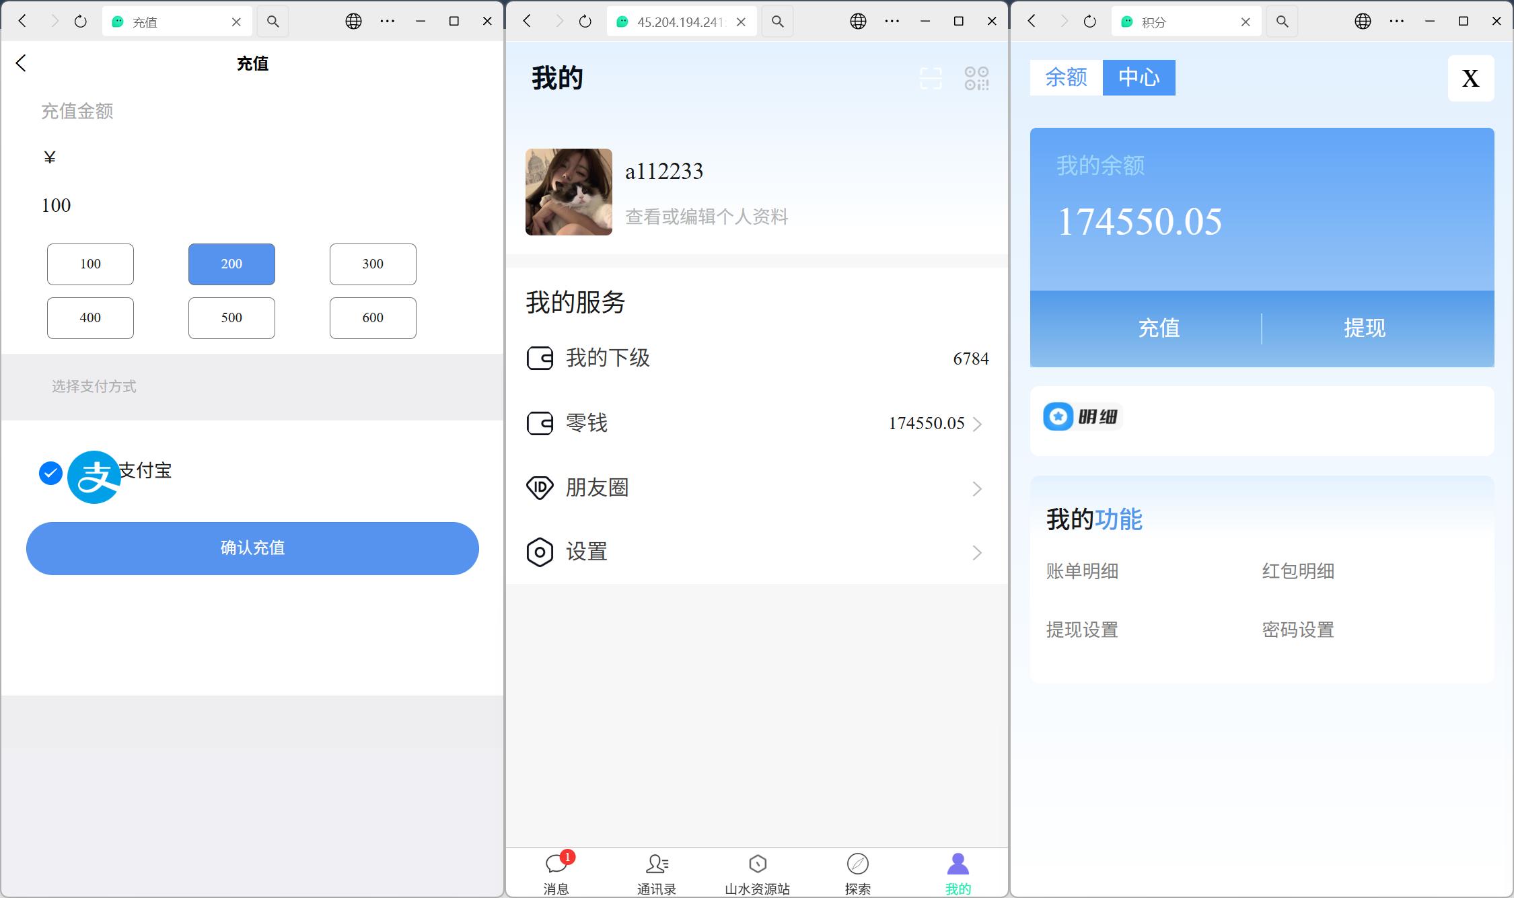
Task: Open the scan icon on 我的 page
Action: [x=931, y=78]
